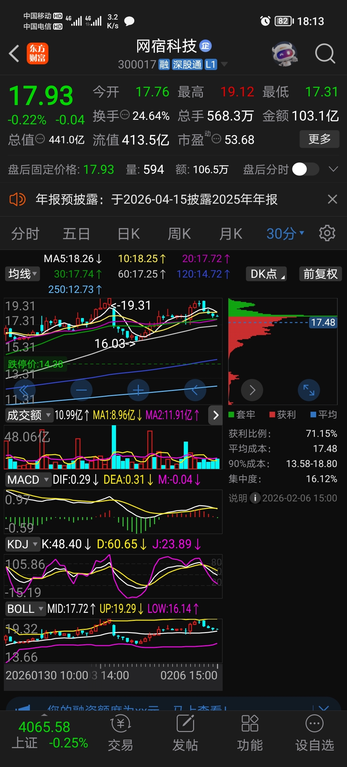Open dropdown arrow beside stock code
The image size is (347, 767).
[224, 64]
